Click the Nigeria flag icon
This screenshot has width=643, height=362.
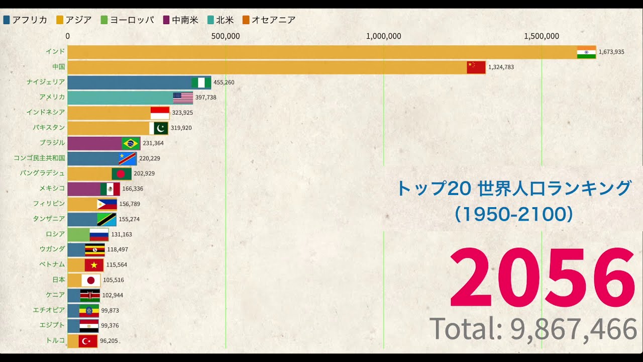click(201, 82)
